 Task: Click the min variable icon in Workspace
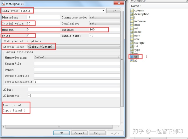click(132, 28)
